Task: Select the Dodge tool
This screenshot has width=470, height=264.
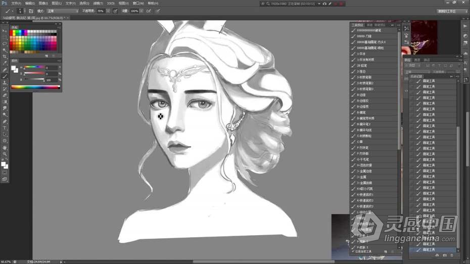Action: tap(5, 115)
